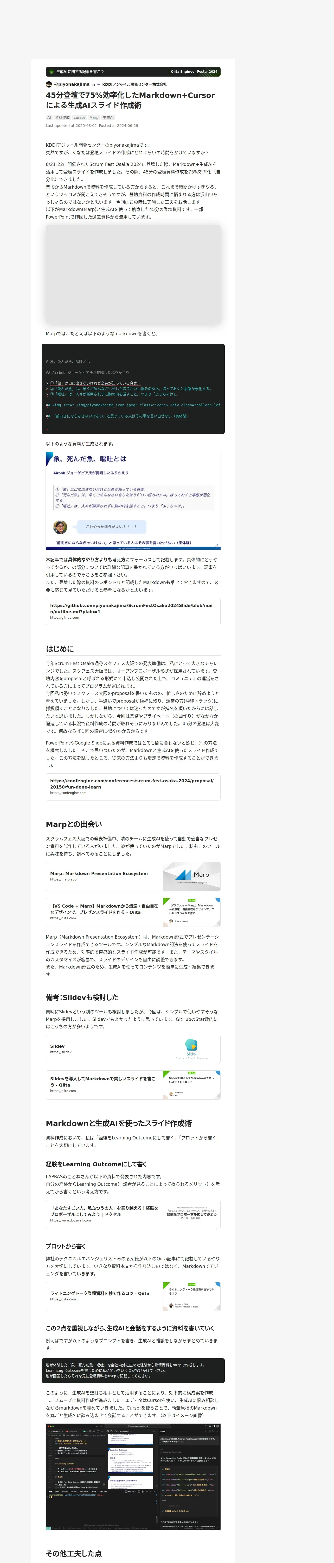
Task: Select the 生成AI tag
Action: point(108,118)
